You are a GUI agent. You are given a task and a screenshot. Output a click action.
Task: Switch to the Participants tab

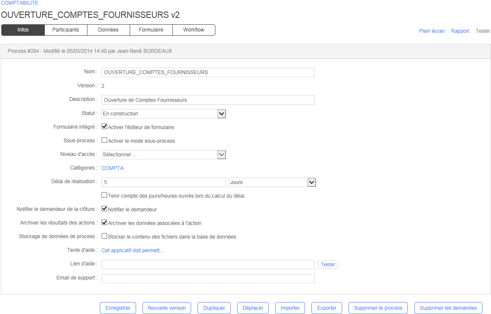coord(66,30)
